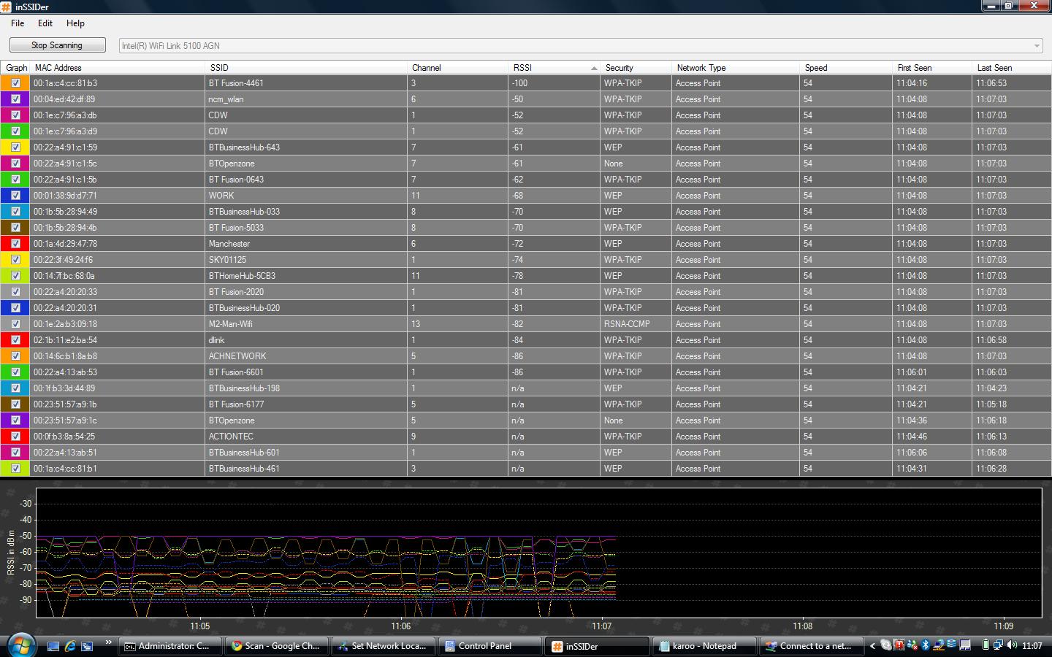Screen dimensions: 1052x657
Task: Click Show Desktop in Quick Launch
Action: point(53,646)
